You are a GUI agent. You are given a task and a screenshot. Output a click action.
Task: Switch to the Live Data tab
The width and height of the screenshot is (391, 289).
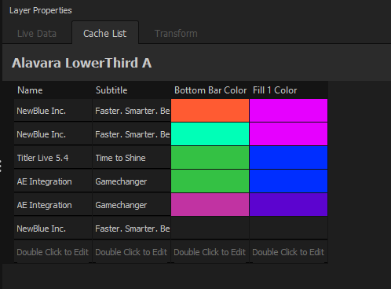pyautogui.click(x=37, y=34)
